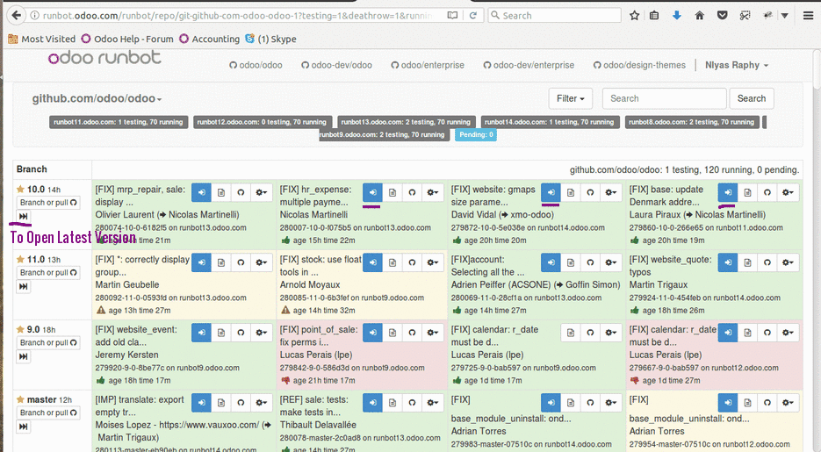
Task: Open the overflow toolbar arrow dropdown
Action: pos(784,15)
